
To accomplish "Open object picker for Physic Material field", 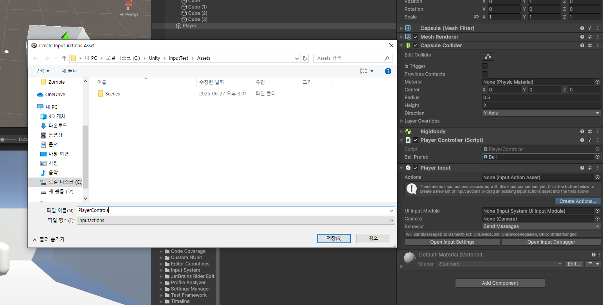I will tap(598, 82).
